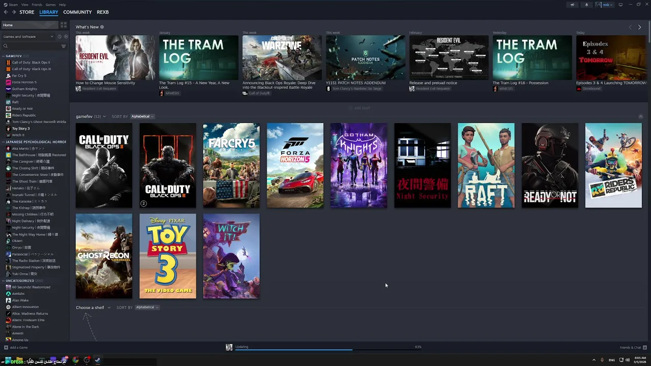Screen dimensions: 651x366
Task: Open Witch It game cover
Action: [x=231, y=256]
